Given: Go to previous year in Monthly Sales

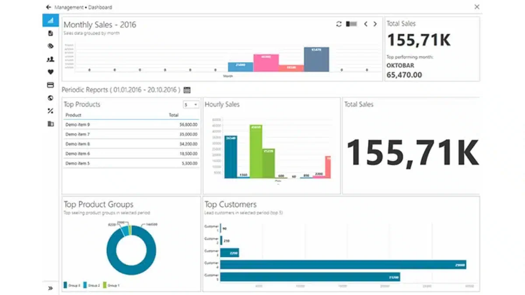Looking at the screenshot, I should [x=366, y=24].
